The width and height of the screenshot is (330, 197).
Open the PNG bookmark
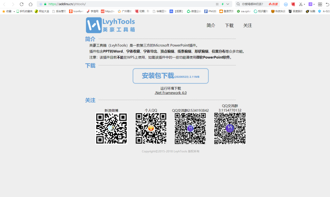[x=210, y=11]
